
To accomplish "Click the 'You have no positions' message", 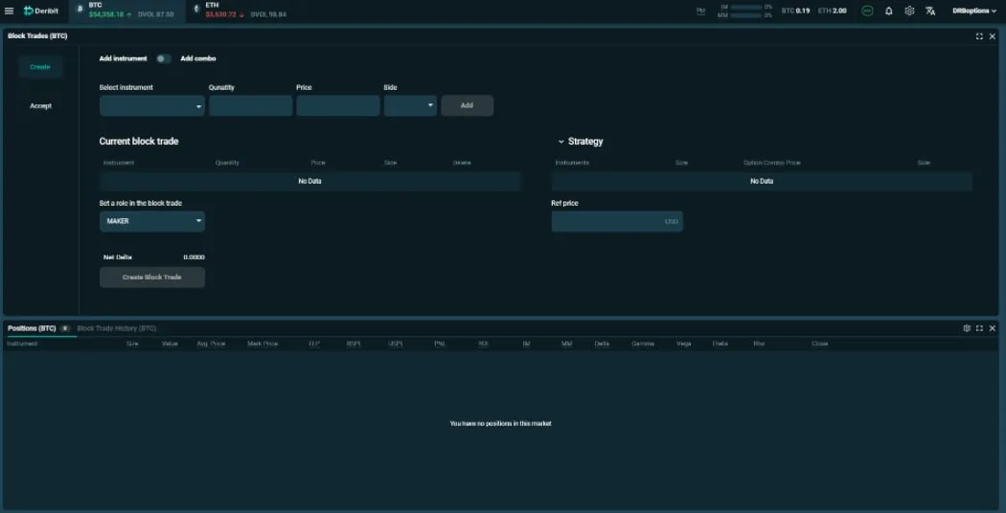I will 500,424.
